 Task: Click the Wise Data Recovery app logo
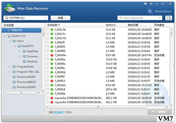point(10,8)
